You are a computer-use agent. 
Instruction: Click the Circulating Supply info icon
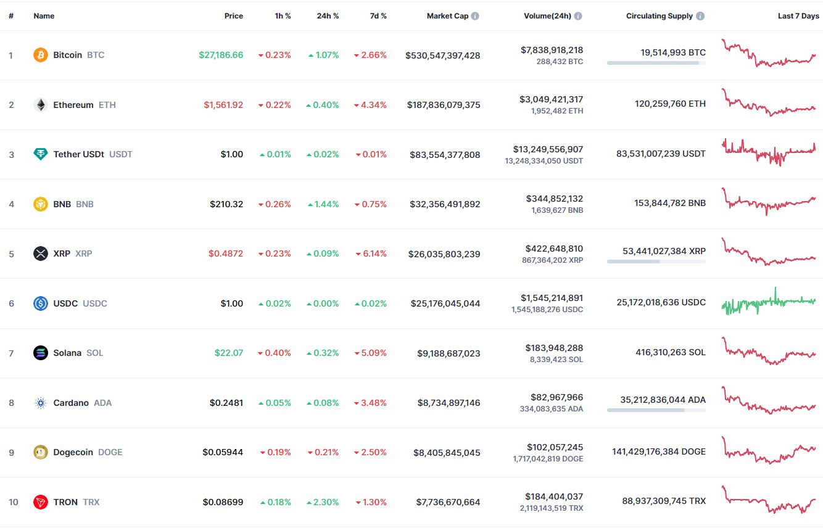tap(700, 16)
